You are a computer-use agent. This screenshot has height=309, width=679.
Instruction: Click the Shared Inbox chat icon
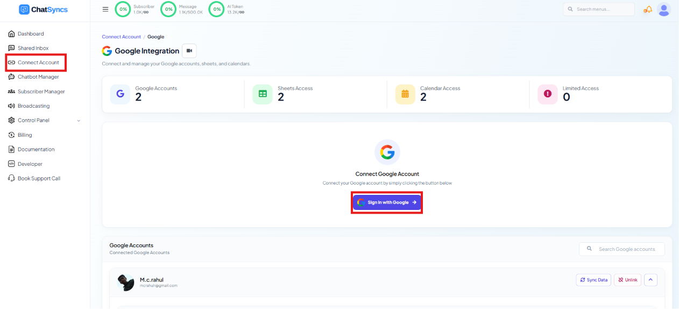tap(11, 48)
